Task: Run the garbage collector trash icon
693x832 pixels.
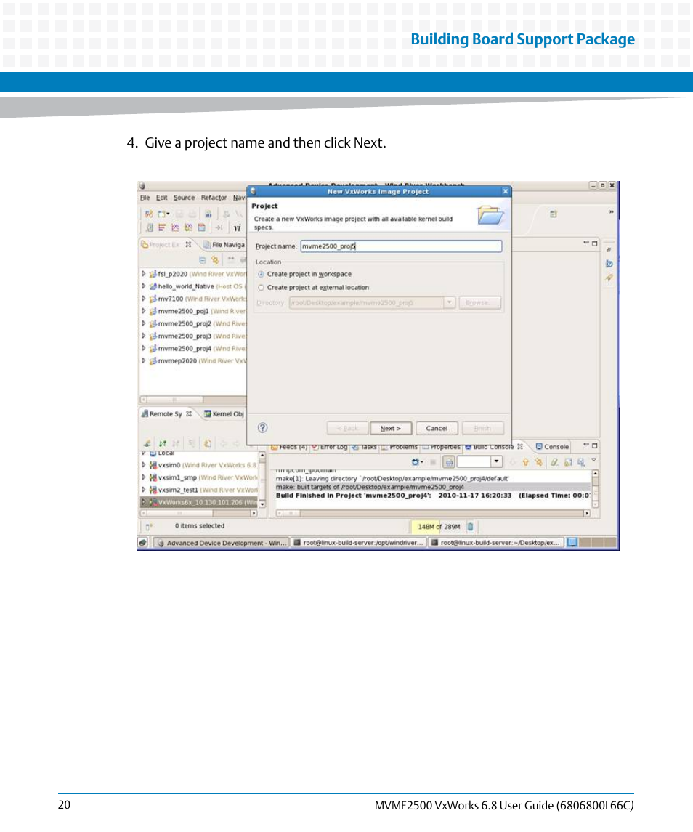Action: point(470,526)
